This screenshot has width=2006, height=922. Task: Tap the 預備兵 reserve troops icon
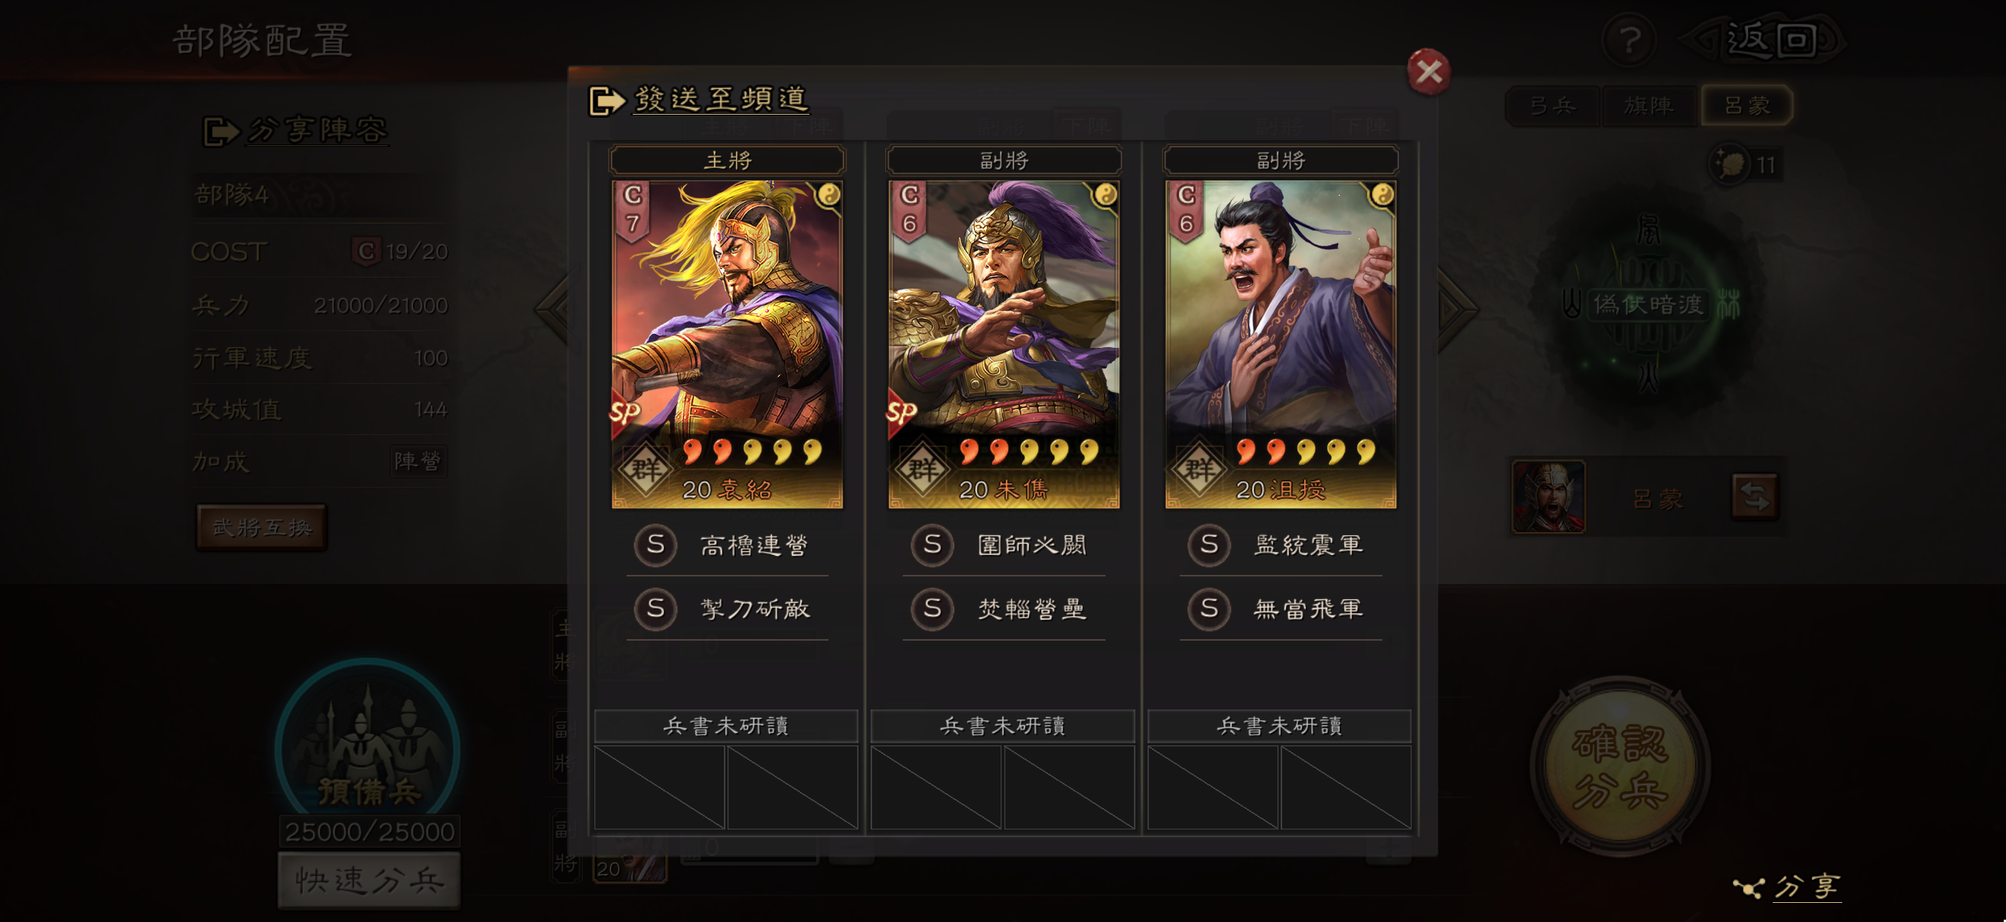pyautogui.click(x=367, y=748)
